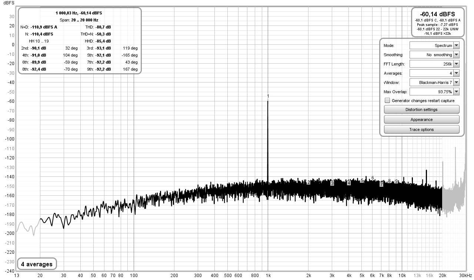Click the 2nd harmonic value -90,1 dB
The width and height of the screenshot is (474, 280).
pos(39,48)
